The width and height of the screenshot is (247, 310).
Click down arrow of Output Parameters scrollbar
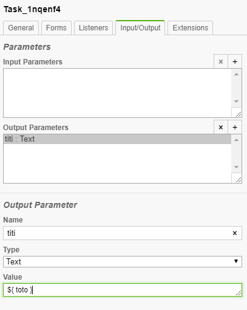click(x=236, y=167)
